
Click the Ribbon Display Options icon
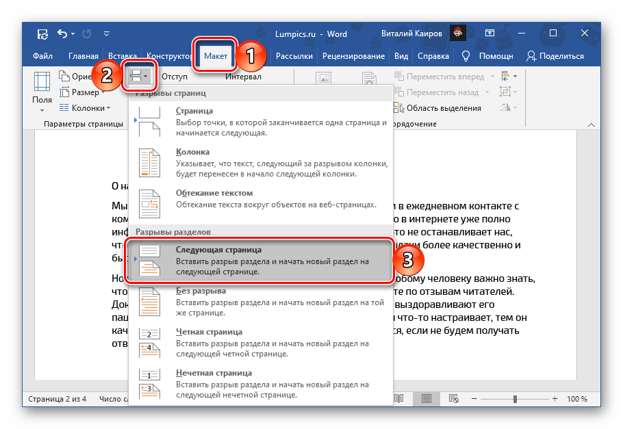click(489, 34)
